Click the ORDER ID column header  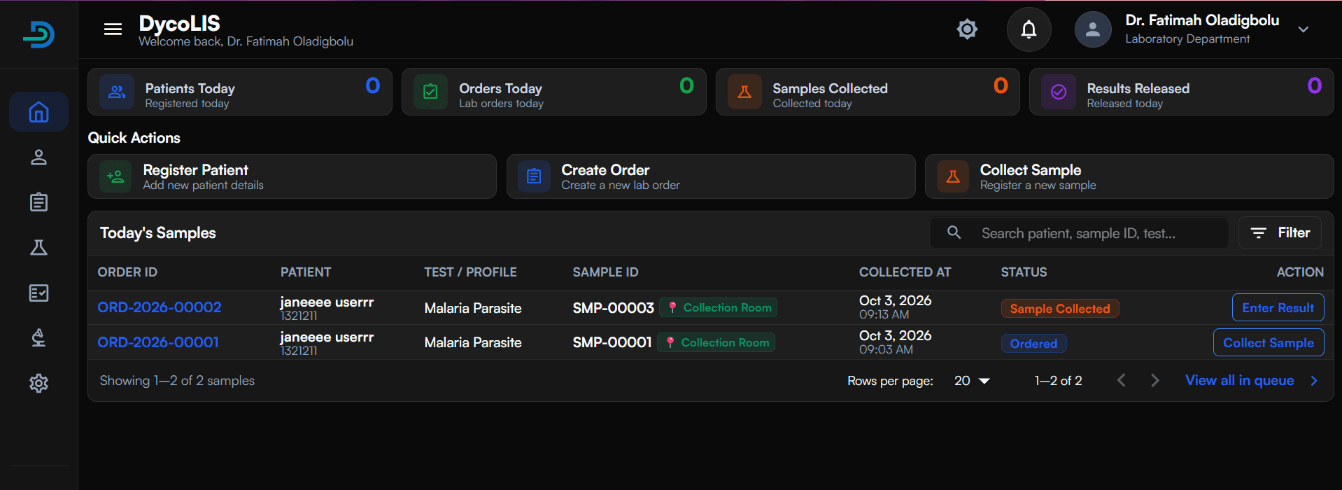[127, 272]
